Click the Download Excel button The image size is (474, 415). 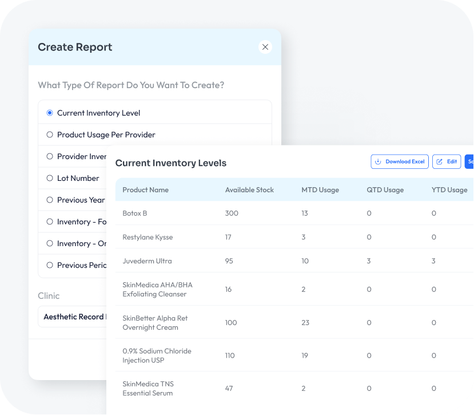coord(399,162)
